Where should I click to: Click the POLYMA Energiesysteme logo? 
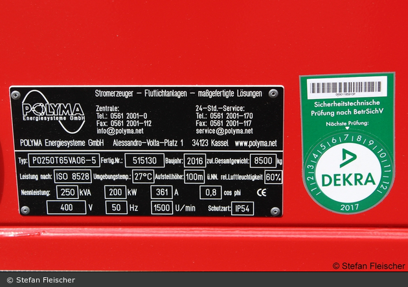53,112
